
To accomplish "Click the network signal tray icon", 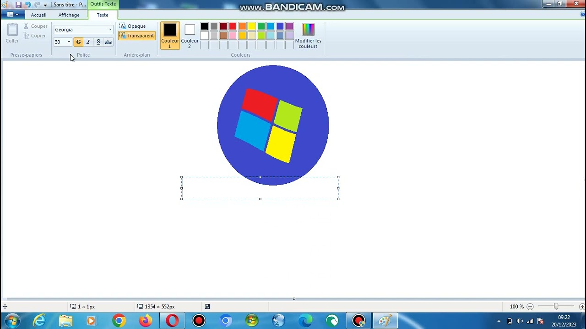I will pos(530,321).
